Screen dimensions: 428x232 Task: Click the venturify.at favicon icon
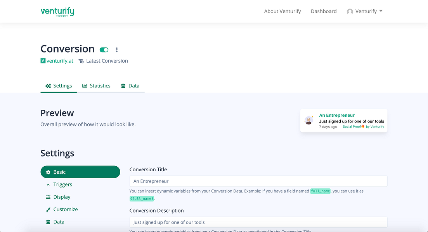click(x=43, y=61)
